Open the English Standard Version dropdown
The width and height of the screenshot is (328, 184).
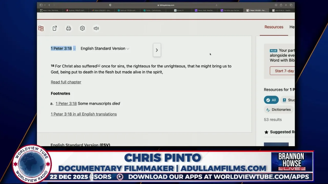pyautogui.click(x=105, y=49)
